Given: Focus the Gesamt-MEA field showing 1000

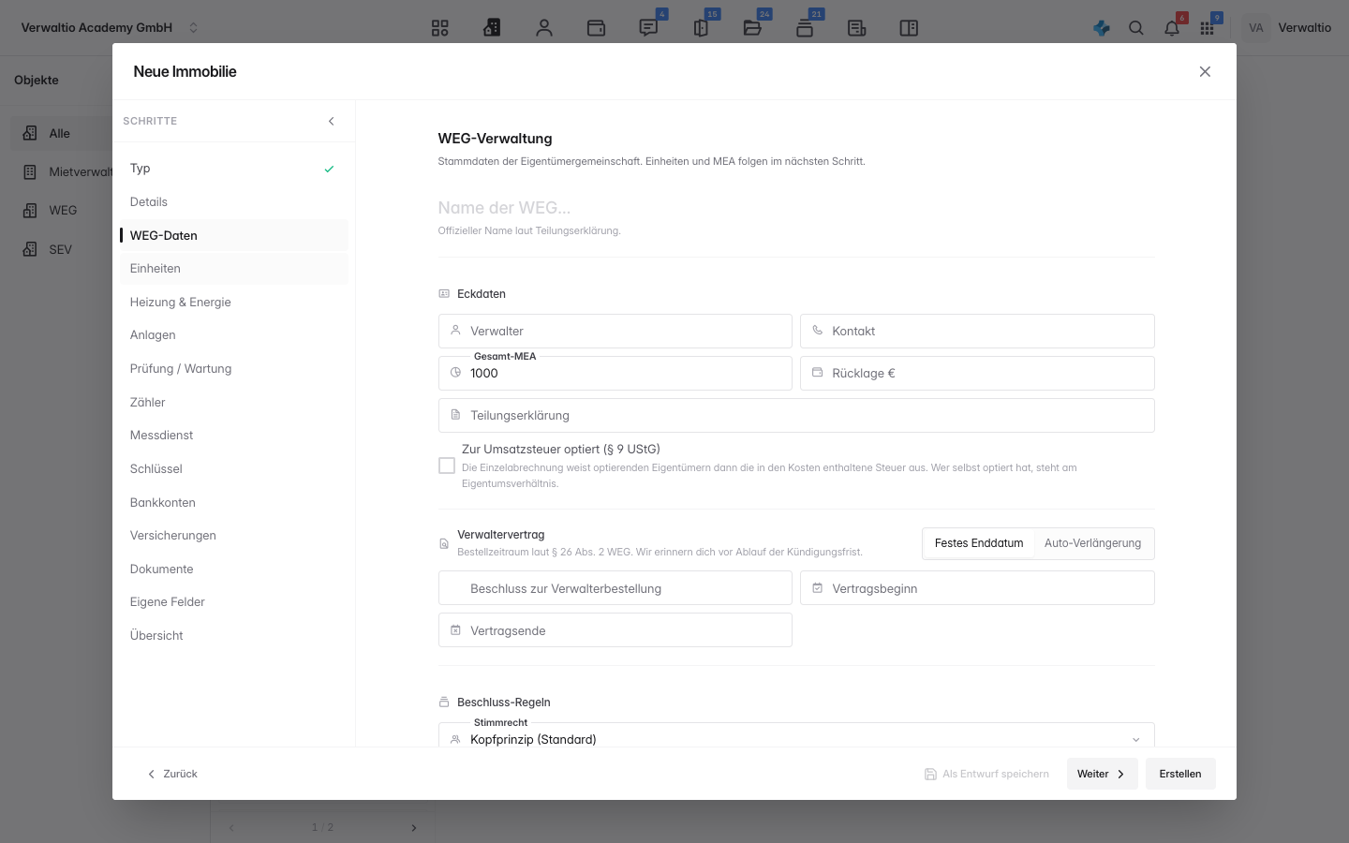Looking at the screenshot, I should tap(615, 373).
